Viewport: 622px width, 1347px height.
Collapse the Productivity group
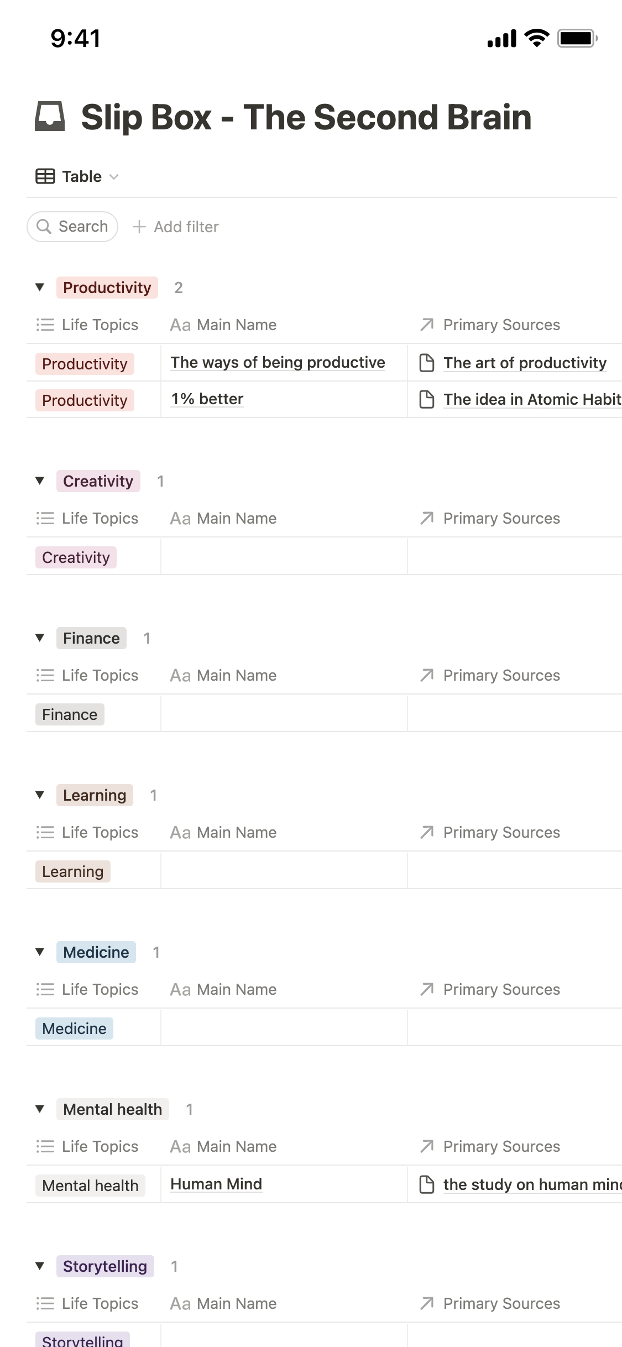tap(40, 287)
